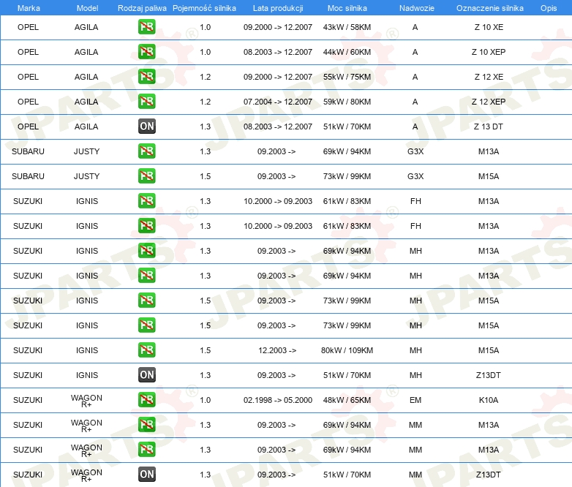
Task: Click G3X body cell in Justy 1.3 row
Action: click(x=415, y=151)
